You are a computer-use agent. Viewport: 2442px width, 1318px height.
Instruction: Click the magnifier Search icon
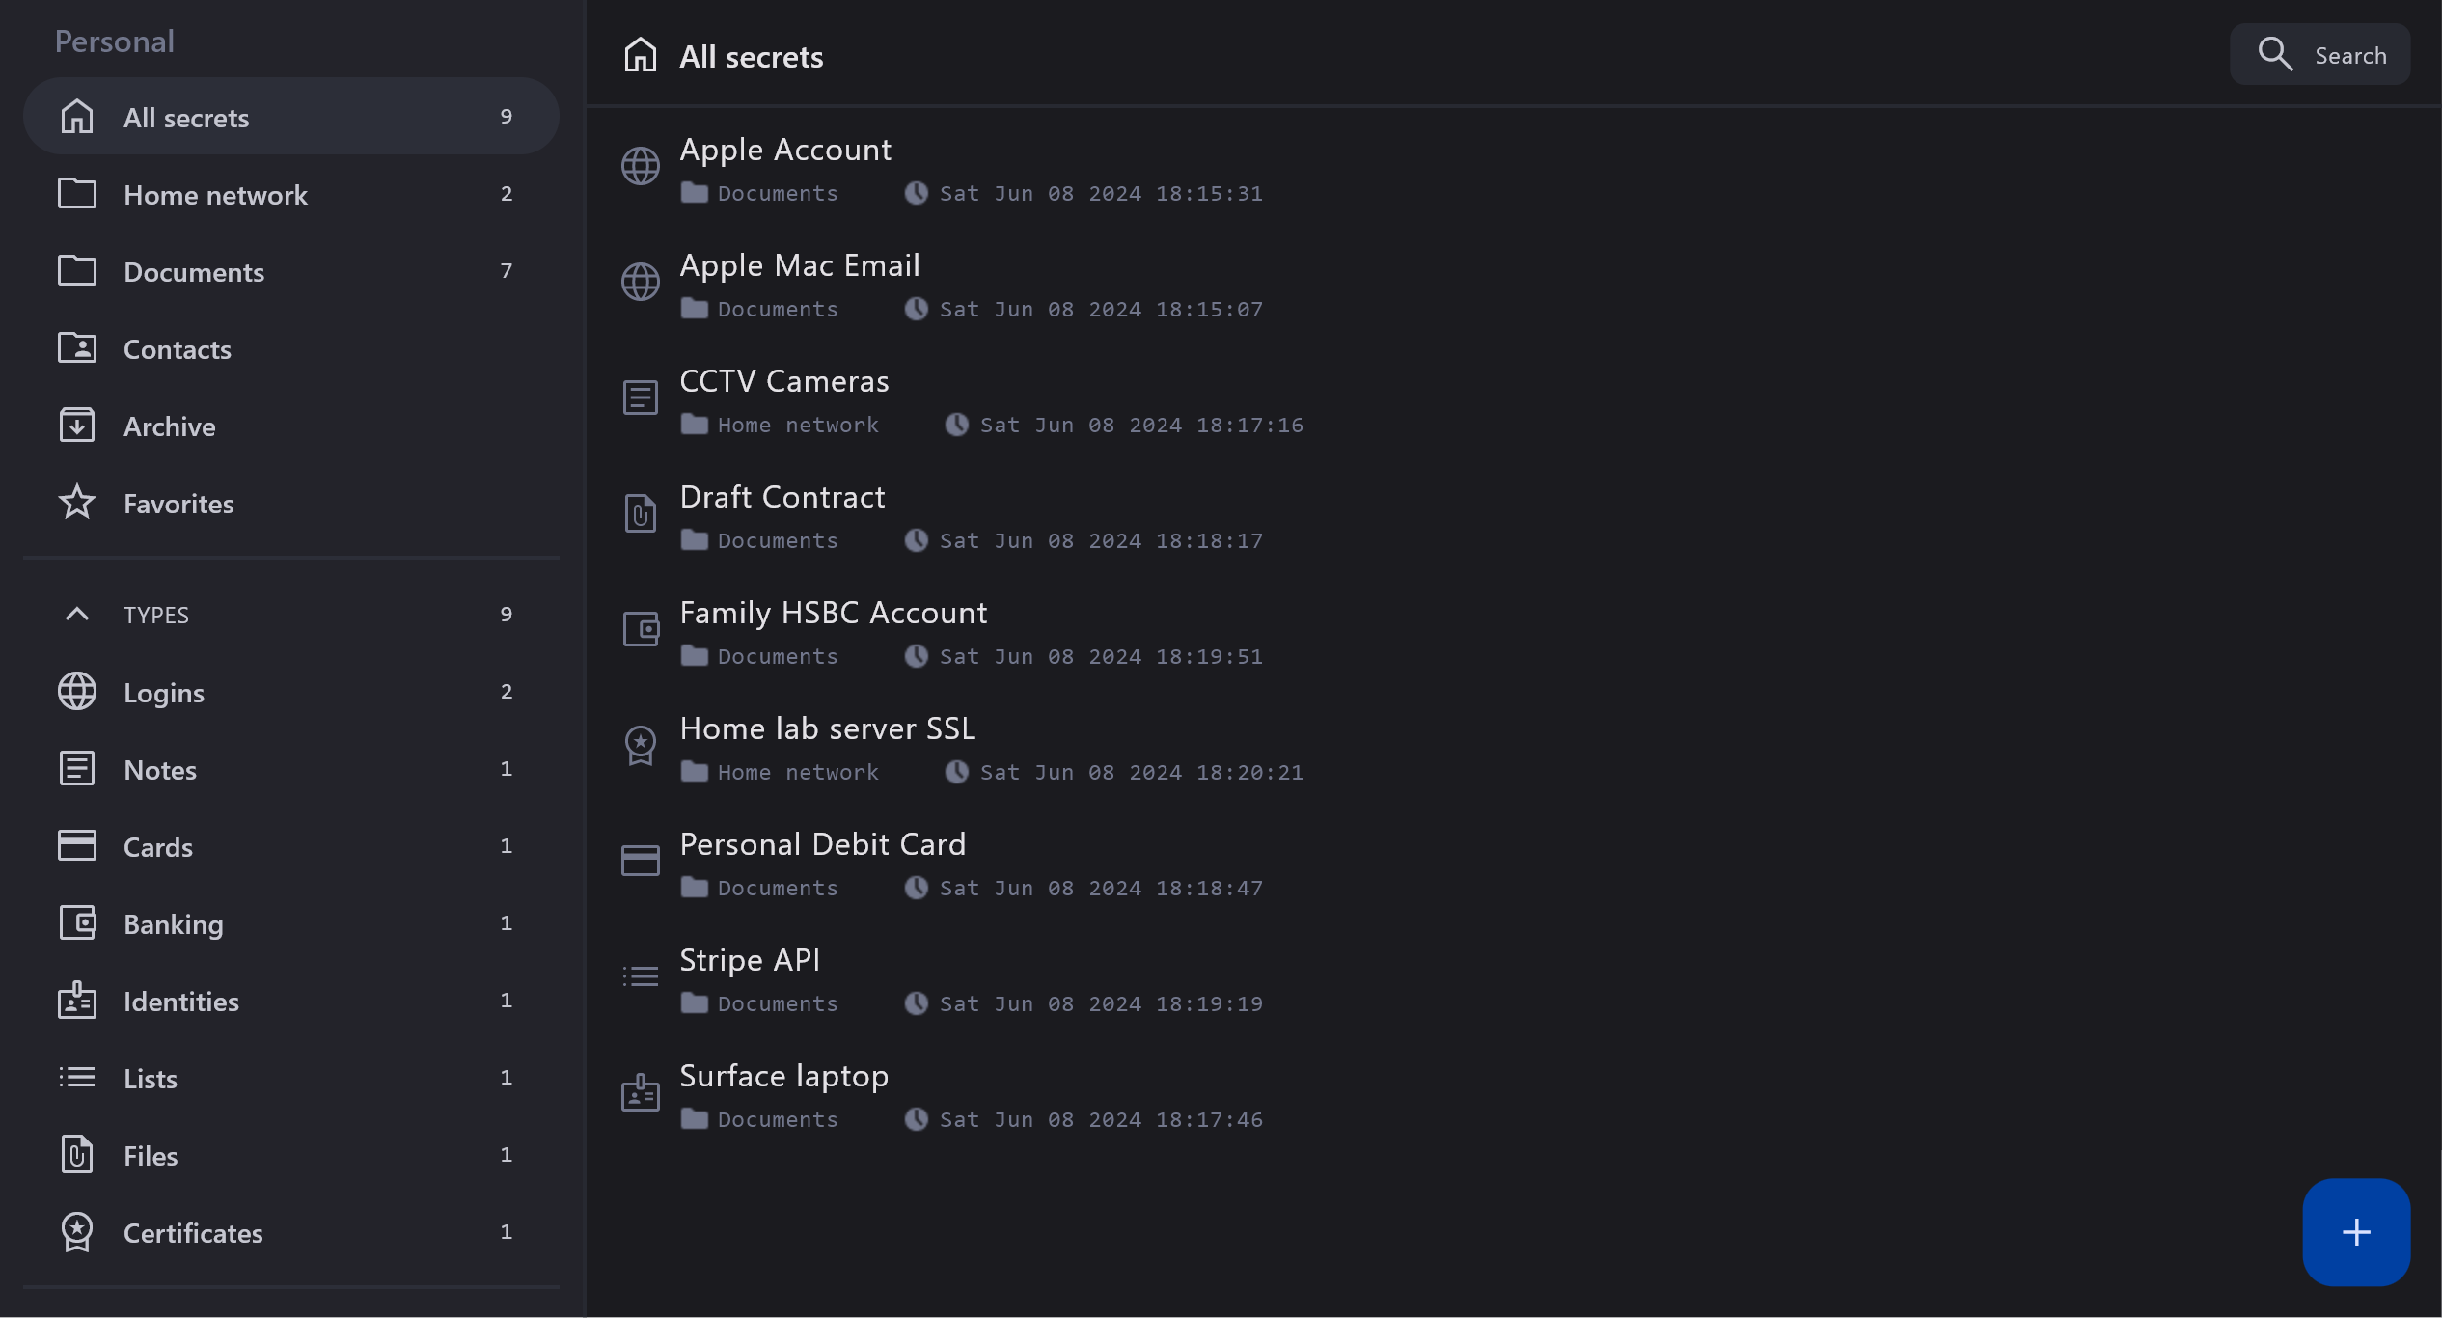point(2274,54)
